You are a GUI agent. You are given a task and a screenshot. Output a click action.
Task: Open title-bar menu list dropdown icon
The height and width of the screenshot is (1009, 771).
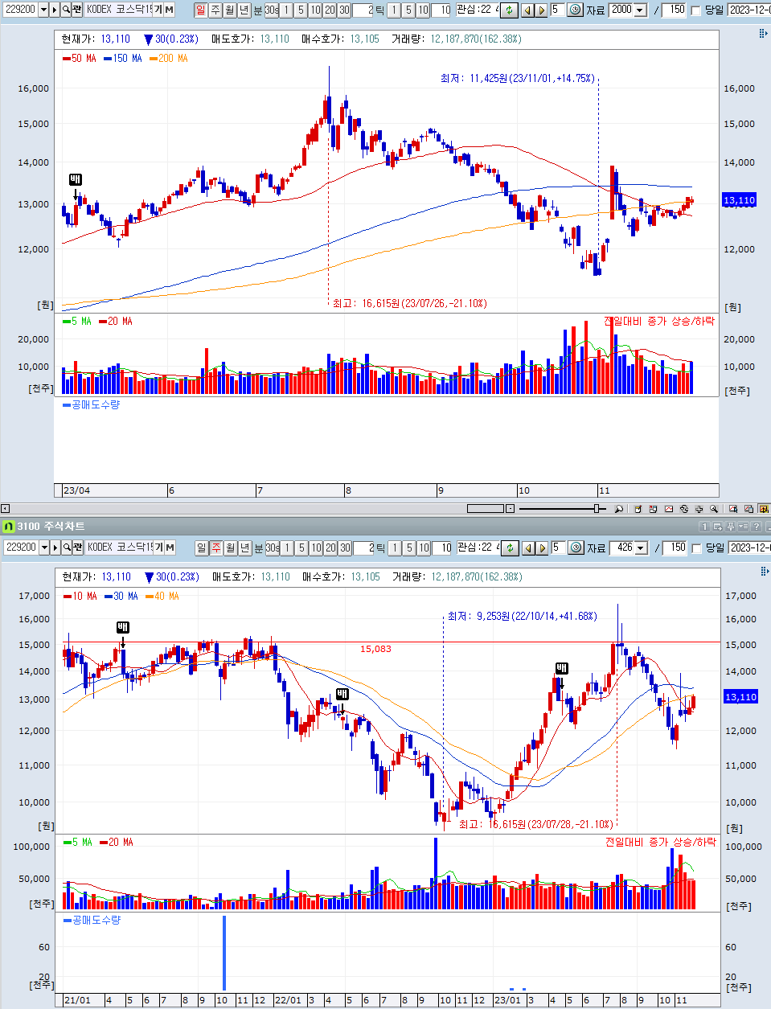point(744,527)
